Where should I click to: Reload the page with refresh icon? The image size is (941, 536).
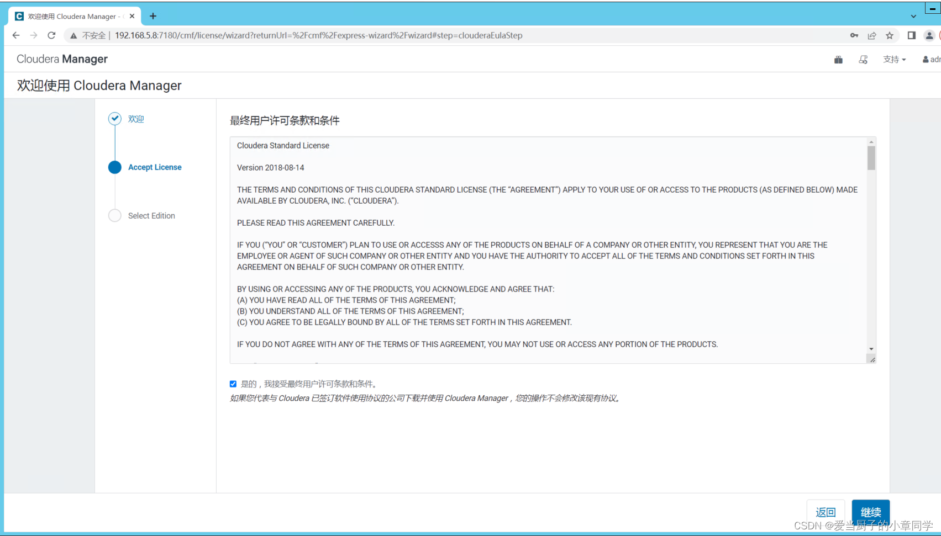[x=51, y=35]
